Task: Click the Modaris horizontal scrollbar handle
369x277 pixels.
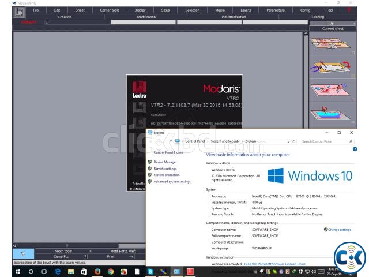Action: click(132, 246)
